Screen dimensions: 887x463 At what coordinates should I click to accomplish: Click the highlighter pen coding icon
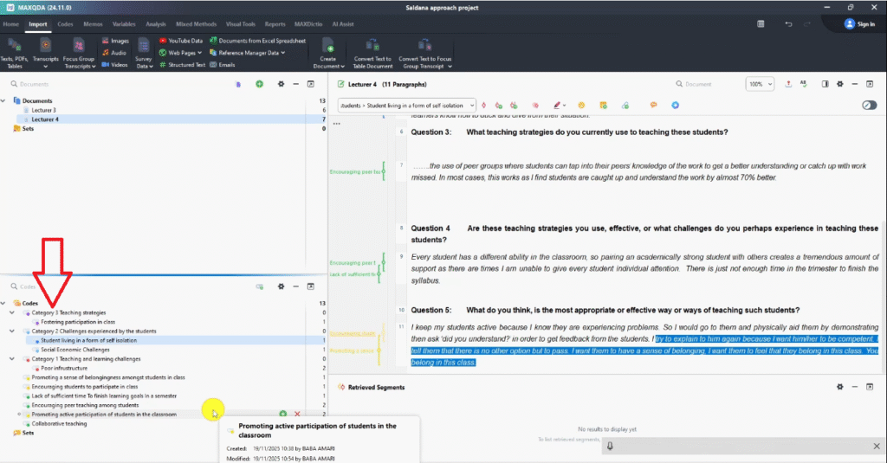(557, 106)
